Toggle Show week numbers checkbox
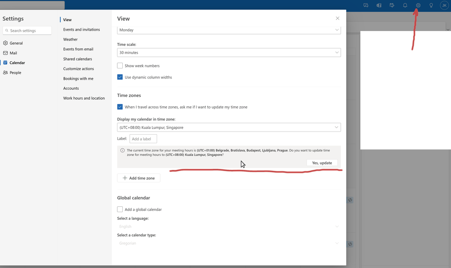451x268 pixels. pos(120,66)
